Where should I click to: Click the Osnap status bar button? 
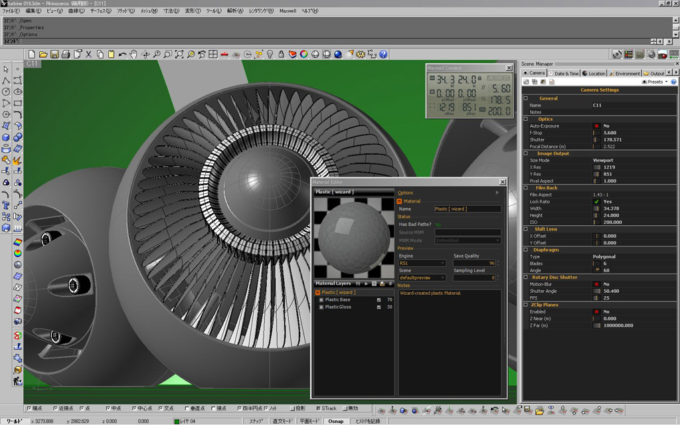pyautogui.click(x=336, y=421)
